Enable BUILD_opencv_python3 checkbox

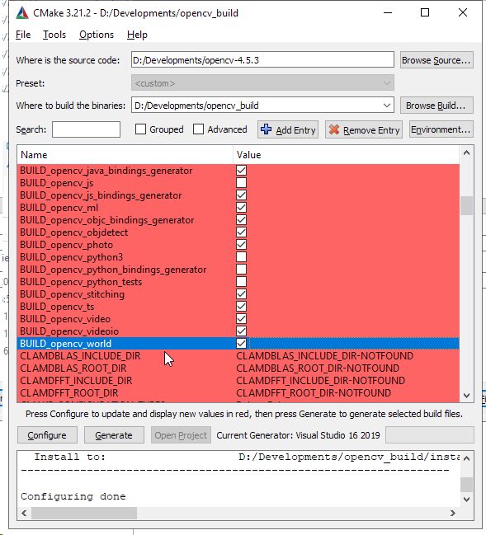click(241, 257)
